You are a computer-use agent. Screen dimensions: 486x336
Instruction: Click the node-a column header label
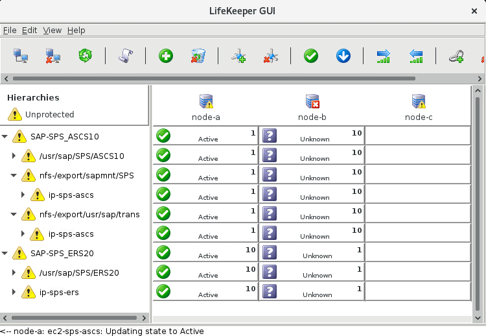tap(206, 117)
